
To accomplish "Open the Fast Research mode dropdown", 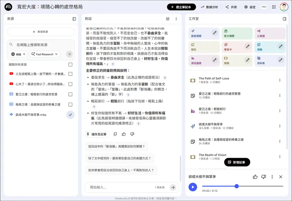I will [45, 54].
